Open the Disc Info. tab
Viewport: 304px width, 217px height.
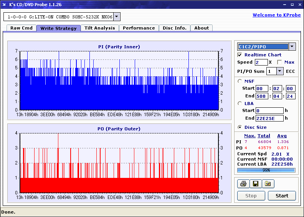pos(174,28)
